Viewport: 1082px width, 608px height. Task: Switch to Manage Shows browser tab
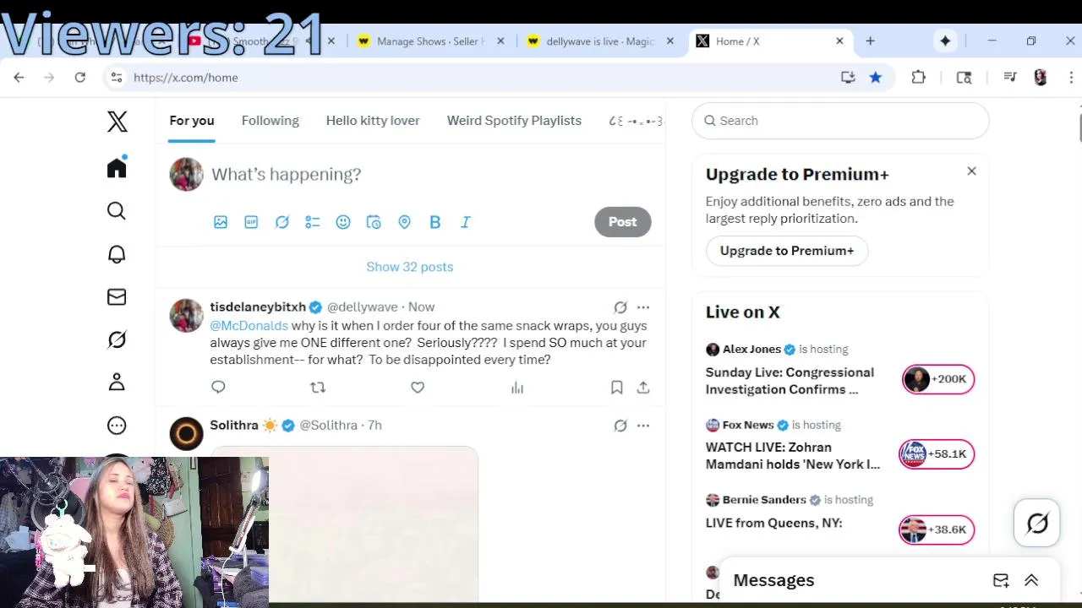pos(431,41)
